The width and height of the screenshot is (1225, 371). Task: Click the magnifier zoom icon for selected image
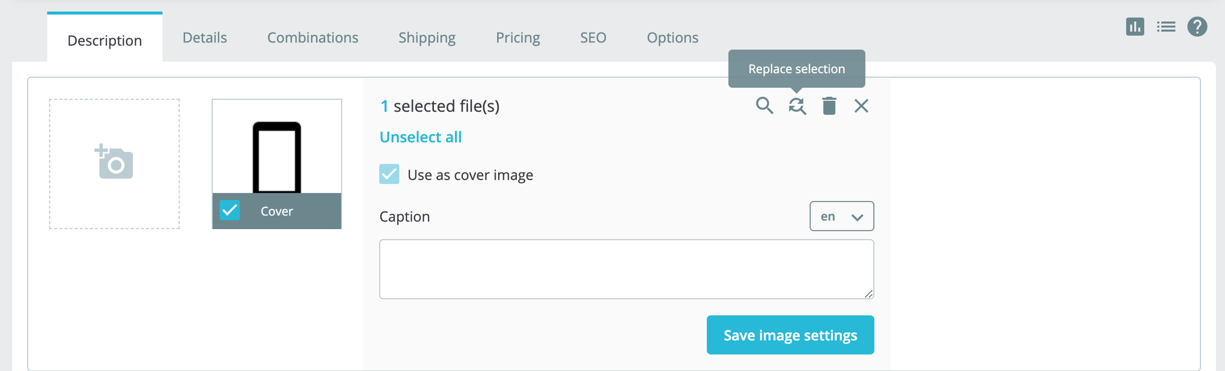[x=764, y=106]
